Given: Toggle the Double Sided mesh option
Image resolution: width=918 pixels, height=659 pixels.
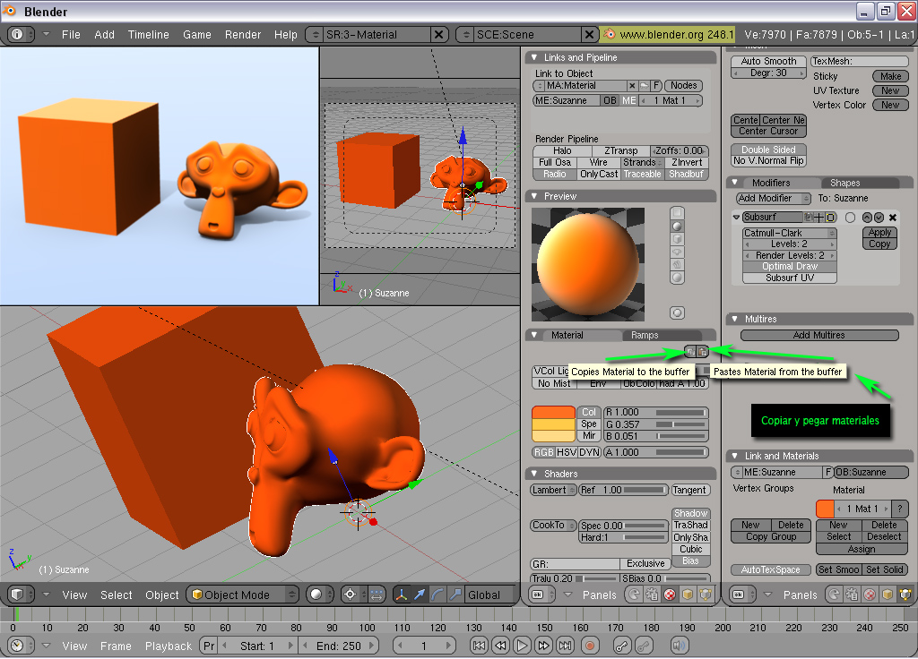Looking at the screenshot, I should [768, 150].
